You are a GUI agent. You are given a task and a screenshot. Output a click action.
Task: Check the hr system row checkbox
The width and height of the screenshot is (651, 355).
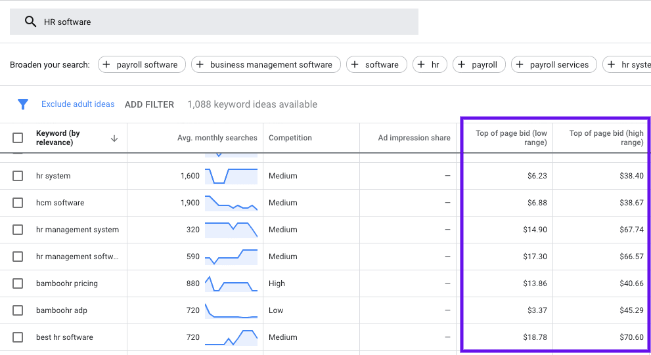(x=18, y=176)
